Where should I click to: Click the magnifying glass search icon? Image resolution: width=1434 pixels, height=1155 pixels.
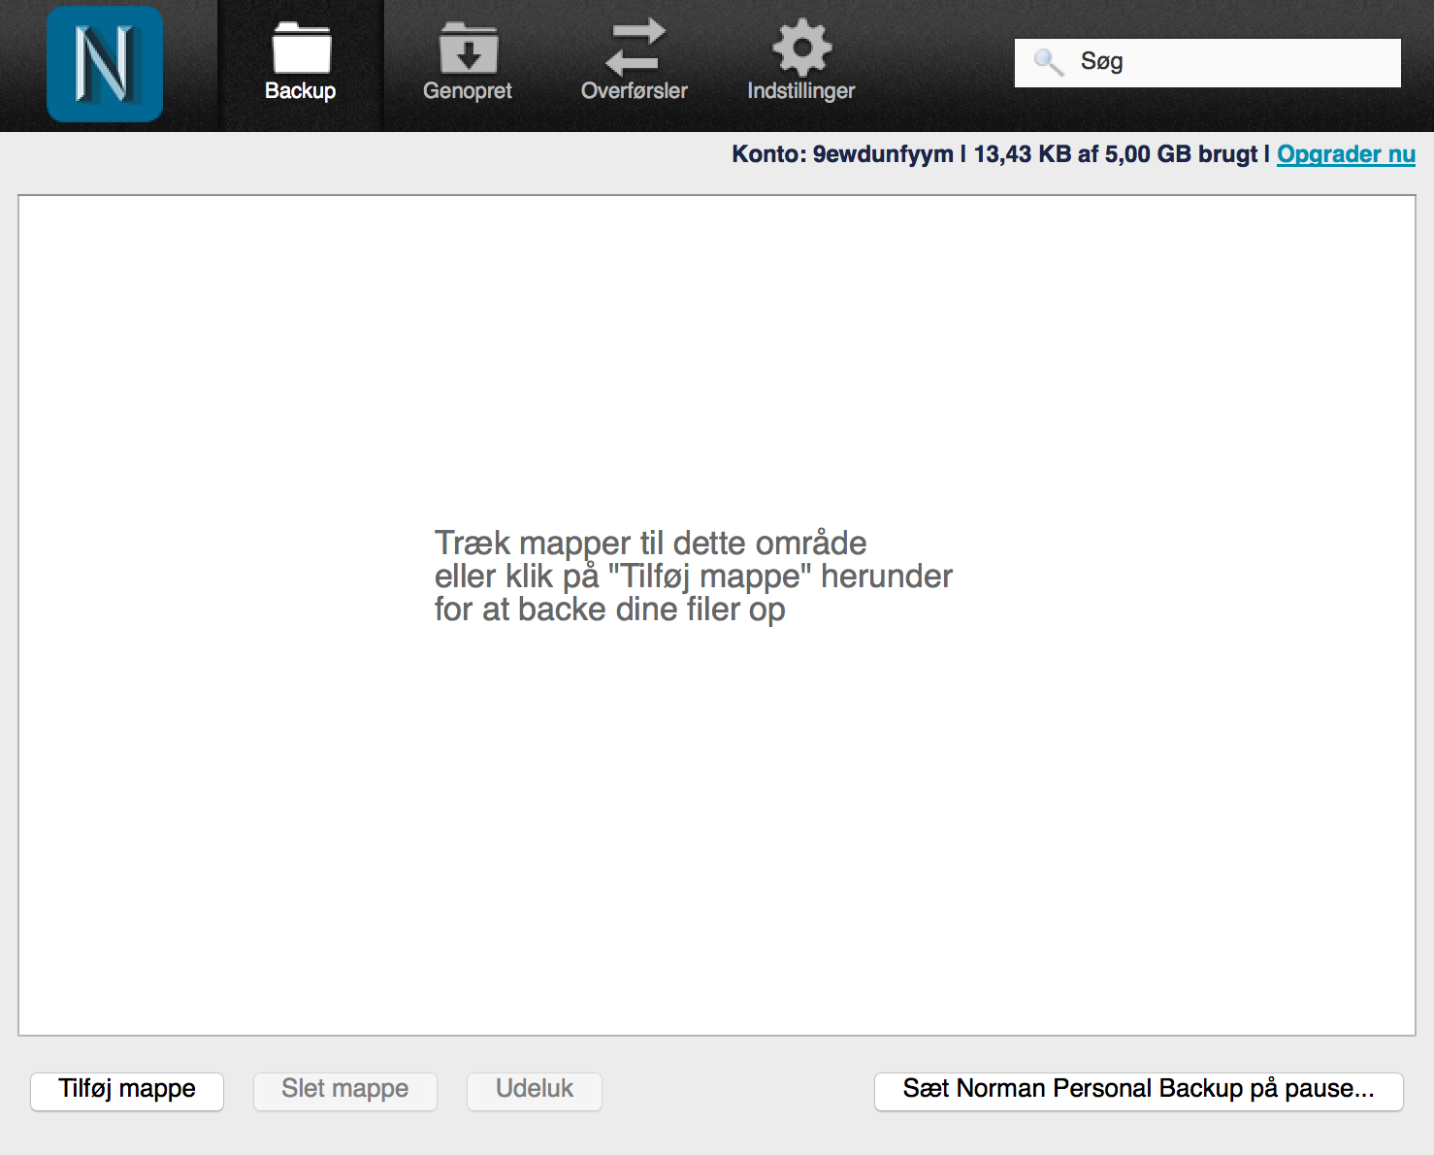click(1048, 62)
